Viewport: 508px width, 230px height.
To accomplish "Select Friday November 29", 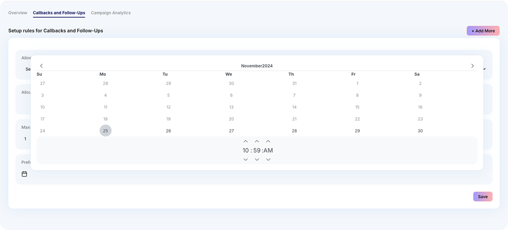I will coord(357,131).
